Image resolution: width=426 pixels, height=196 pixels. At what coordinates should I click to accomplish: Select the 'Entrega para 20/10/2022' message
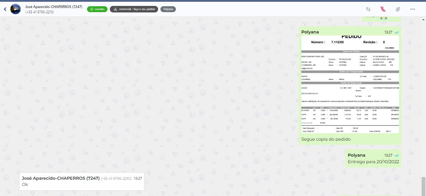coord(373,162)
